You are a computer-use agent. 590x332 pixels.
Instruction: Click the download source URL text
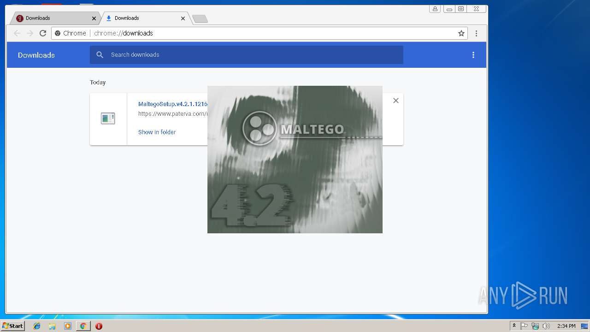pos(173,113)
